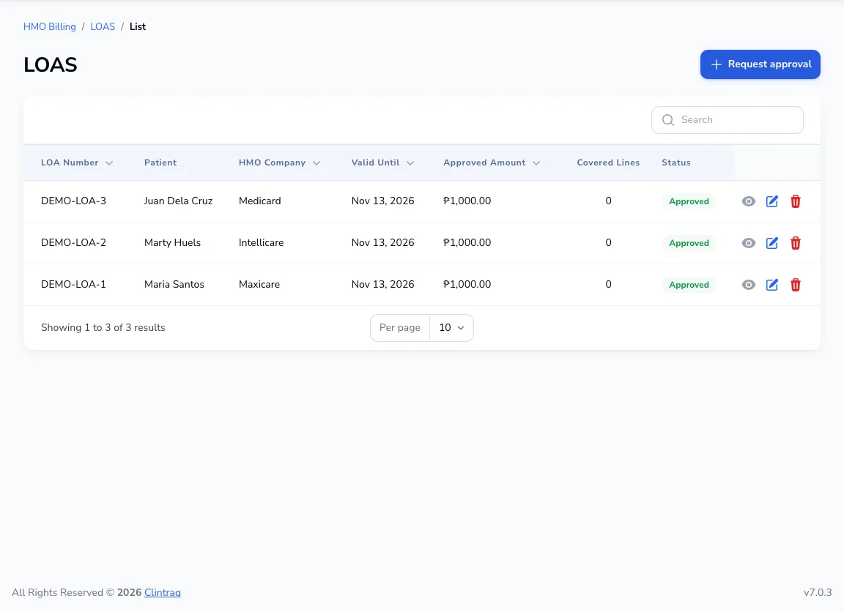
Task: Click the Maxicare company cell
Action: click(x=259, y=285)
